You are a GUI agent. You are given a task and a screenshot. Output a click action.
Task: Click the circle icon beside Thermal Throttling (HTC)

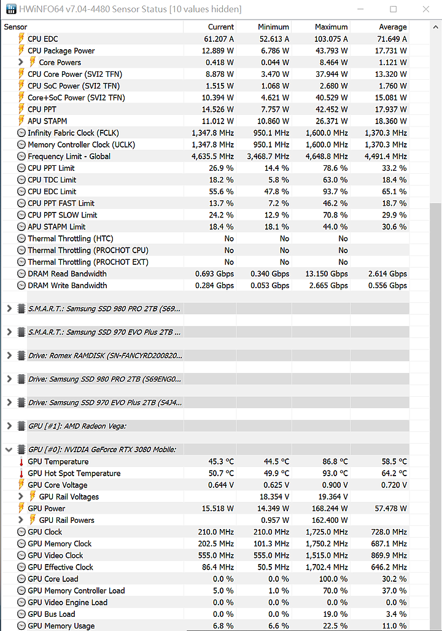[x=21, y=238]
